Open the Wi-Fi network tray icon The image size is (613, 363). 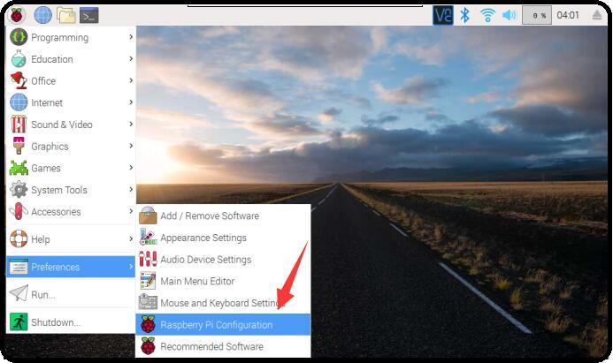point(487,15)
